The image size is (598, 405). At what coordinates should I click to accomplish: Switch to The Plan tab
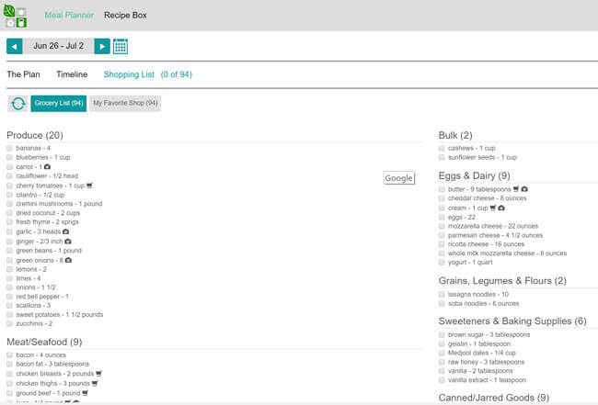[25, 74]
